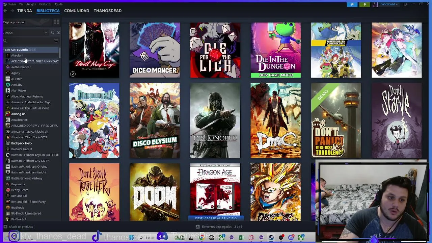The image size is (432, 243).
Task: Click Añadir un producto
Action: point(21,227)
